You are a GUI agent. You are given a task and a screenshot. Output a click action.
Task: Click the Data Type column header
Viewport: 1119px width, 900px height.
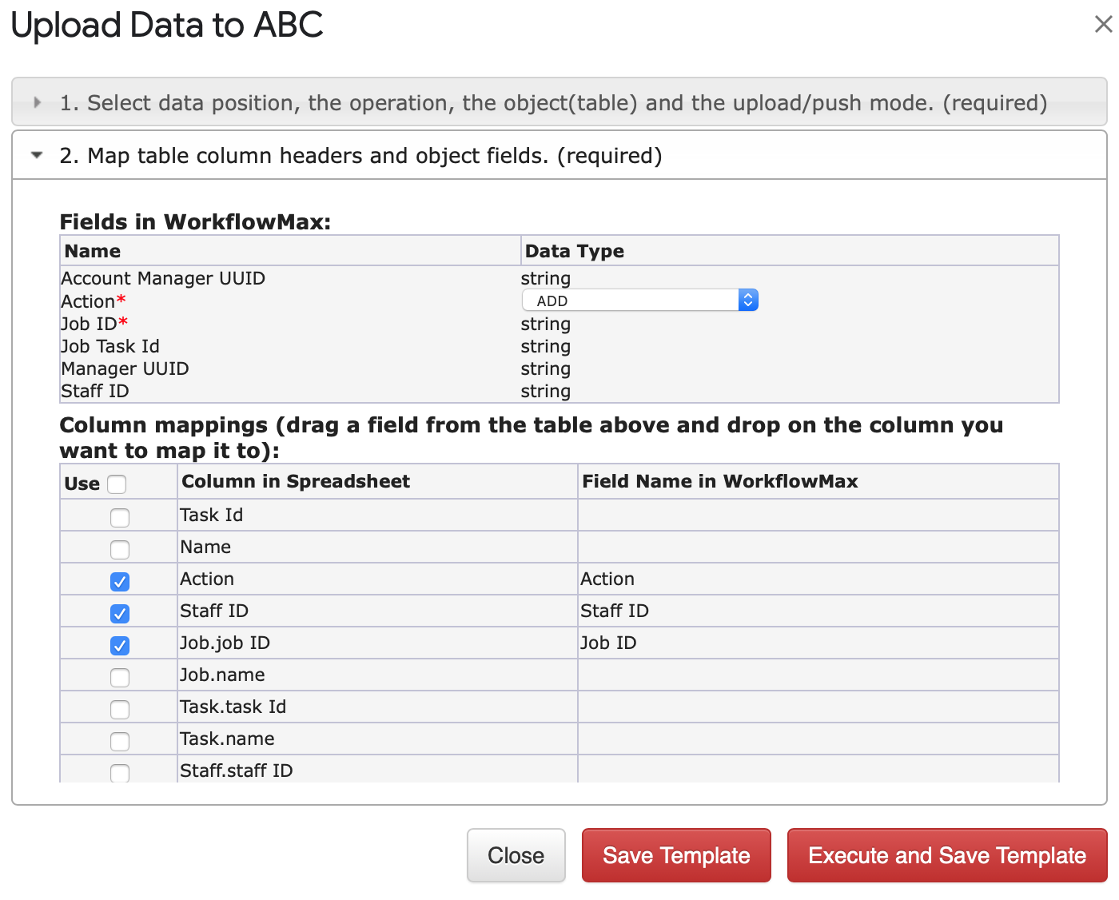(x=790, y=251)
